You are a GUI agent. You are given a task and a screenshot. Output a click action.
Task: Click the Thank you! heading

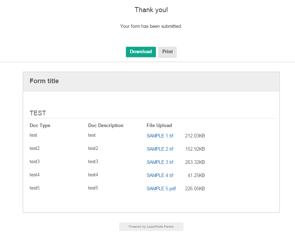tap(151, 10)
